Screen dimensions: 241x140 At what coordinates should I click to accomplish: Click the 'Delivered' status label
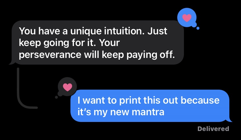(213, 129)
